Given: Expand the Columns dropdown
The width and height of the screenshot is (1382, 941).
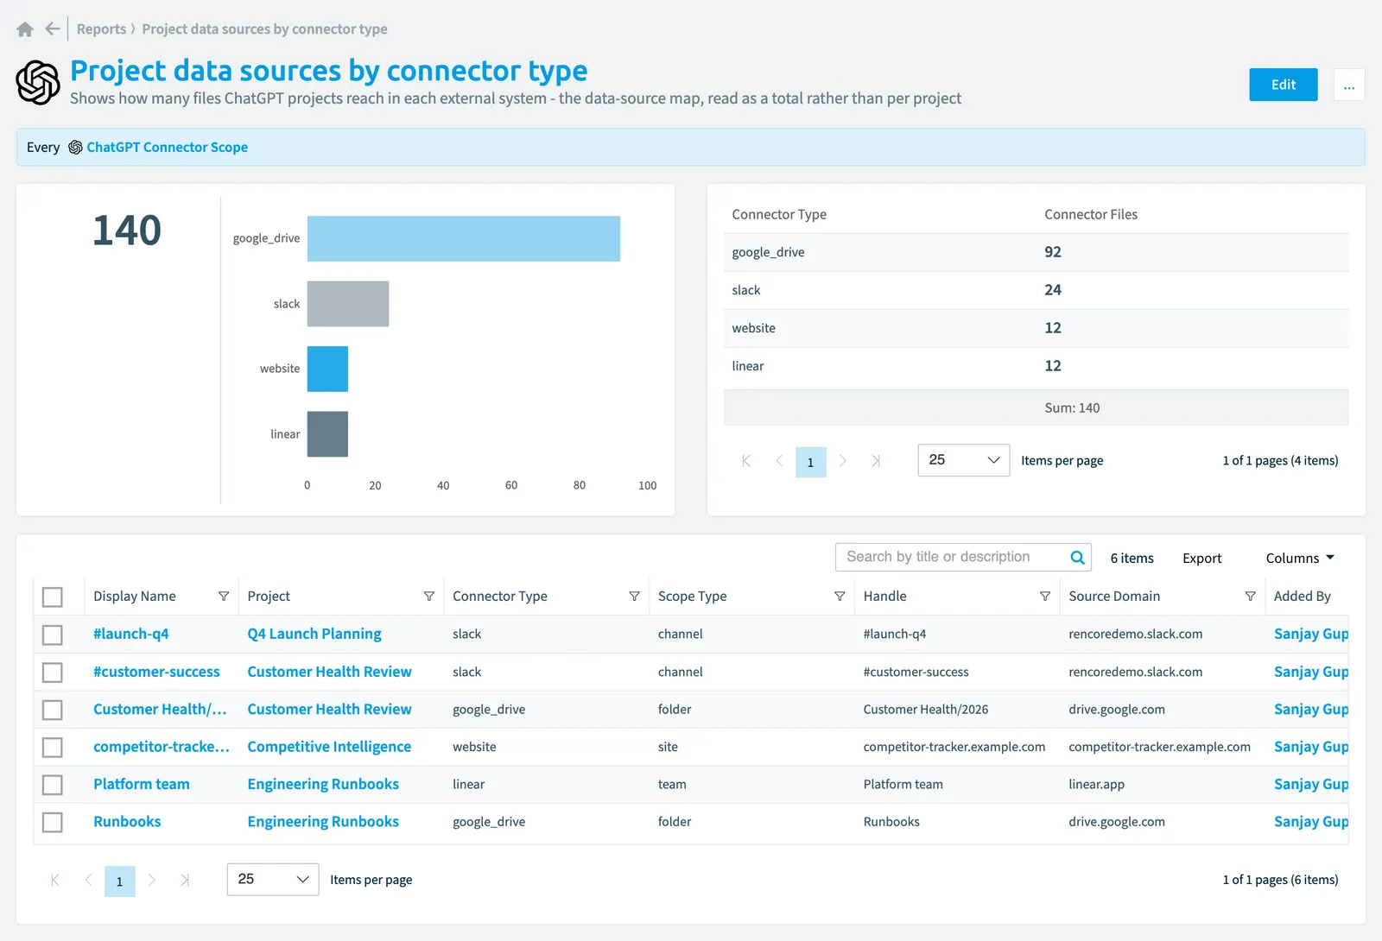Looking at the screenshot, I should [1300, 559].
